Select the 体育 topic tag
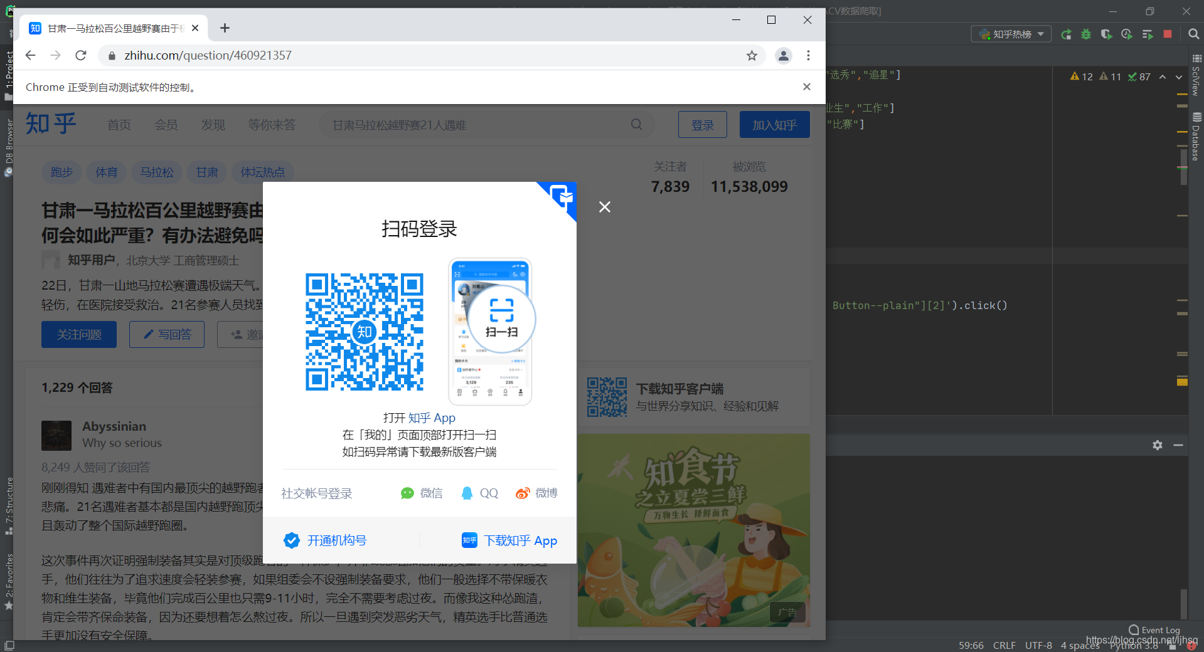Image resolution: width=1204 pixels, height=652 pixels. (107, 172)
